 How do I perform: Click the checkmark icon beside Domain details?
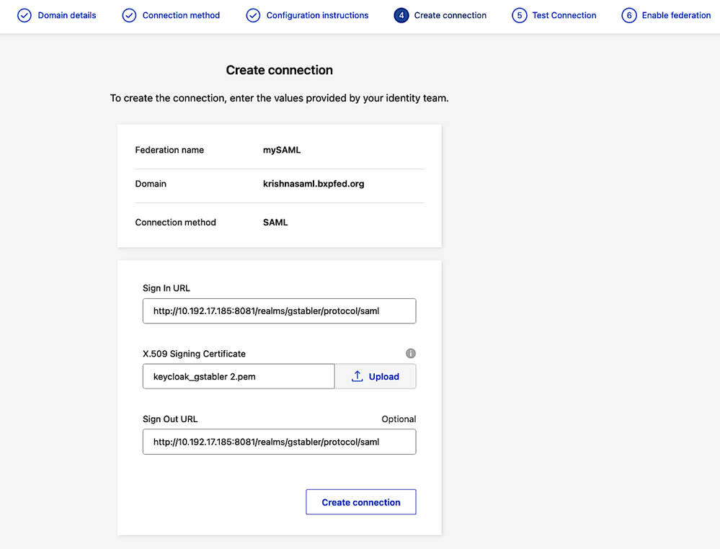(25, 15)
